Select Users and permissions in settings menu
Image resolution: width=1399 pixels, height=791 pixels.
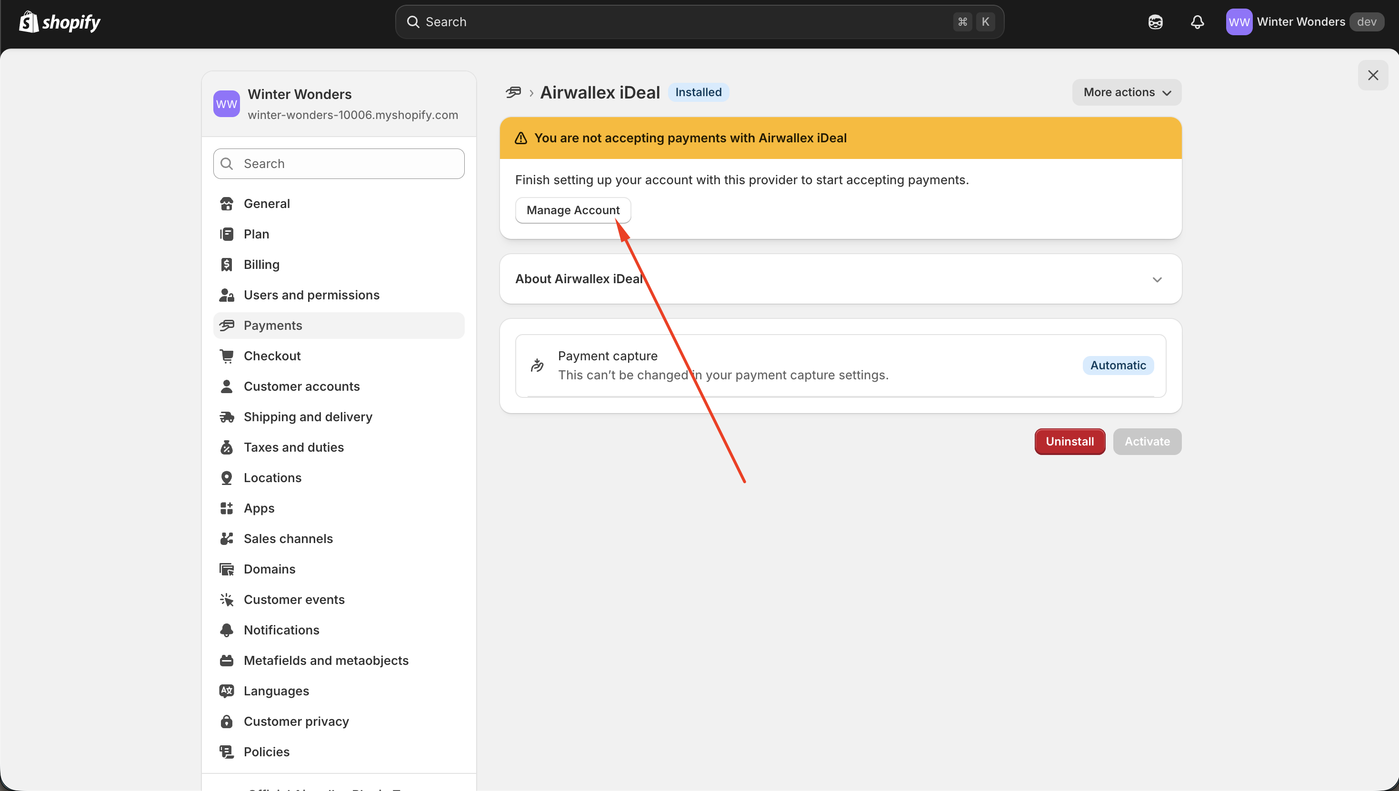click(x=311, y=295)
